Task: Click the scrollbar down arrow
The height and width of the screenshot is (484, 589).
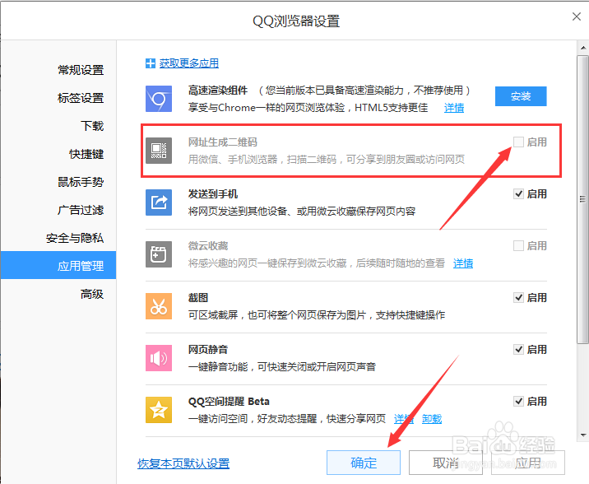Action: (583, 435)
